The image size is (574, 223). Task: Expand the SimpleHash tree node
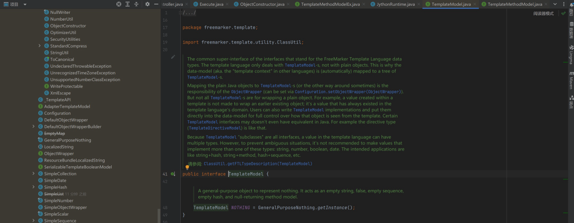tap(33, 187)
